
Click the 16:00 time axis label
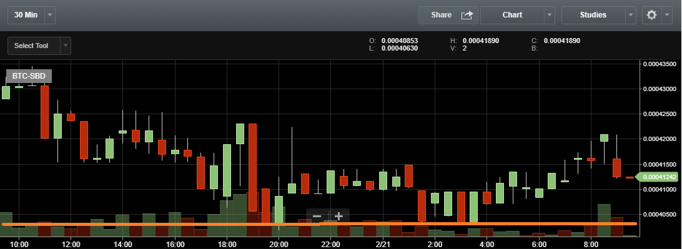tap(175, 244)
